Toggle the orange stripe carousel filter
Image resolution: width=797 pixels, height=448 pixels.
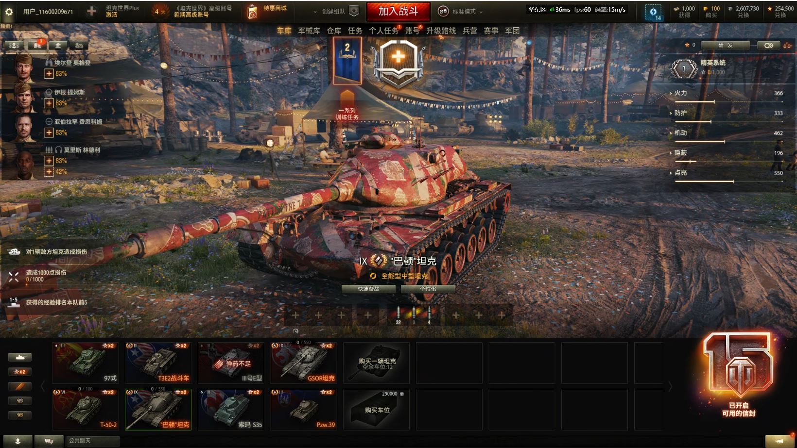coord(20,386)
